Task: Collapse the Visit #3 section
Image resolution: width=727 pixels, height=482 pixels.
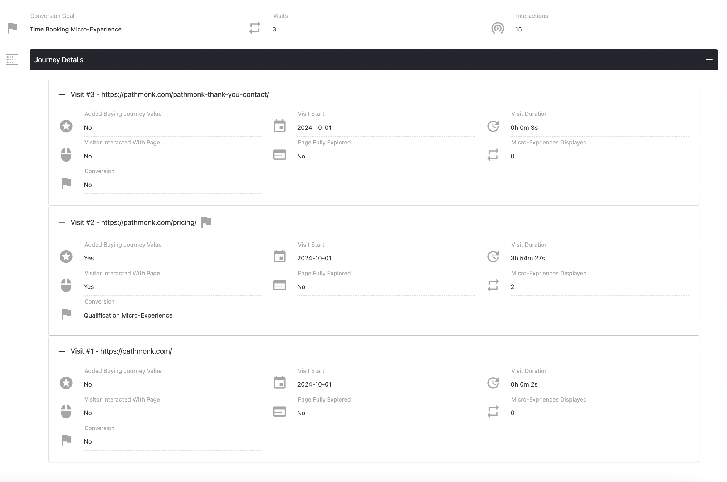Action: click(x=62, y=94)
